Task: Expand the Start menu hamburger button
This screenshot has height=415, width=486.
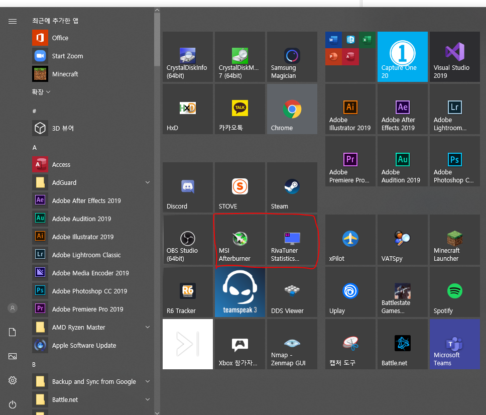Action: click(13, 21)
